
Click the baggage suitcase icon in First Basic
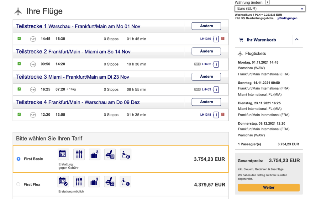click(x=95, y=154)
